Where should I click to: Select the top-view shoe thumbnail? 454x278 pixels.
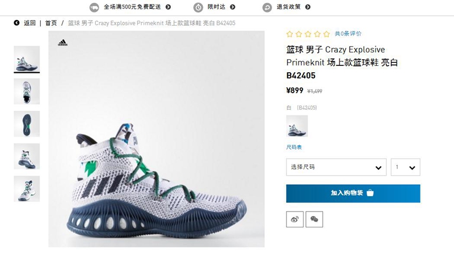pos(27,92)
